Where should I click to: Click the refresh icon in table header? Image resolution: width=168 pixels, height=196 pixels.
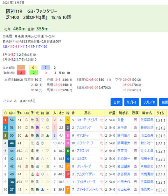pyautogui.click(x=5, y=113)
